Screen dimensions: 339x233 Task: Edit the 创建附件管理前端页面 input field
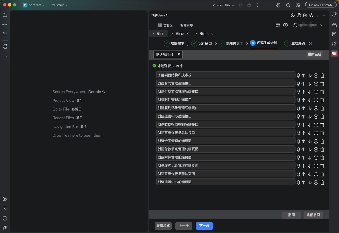click(x=226, y=157)
